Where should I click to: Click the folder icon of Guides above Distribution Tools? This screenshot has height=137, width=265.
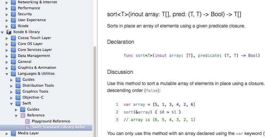tap(18, 79)
